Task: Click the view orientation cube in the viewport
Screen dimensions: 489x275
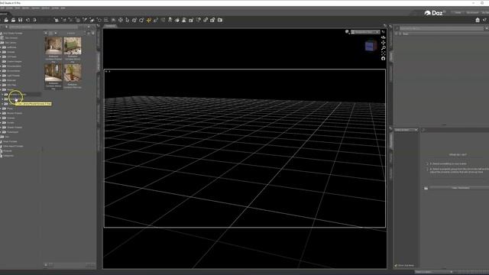Action: point(370,46)
